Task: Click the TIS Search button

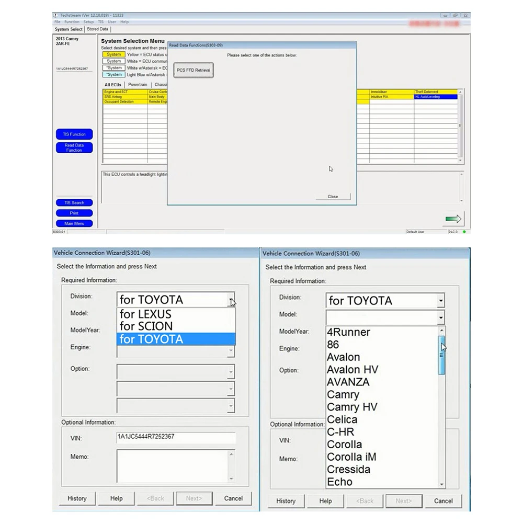Action: pos(74,202)
